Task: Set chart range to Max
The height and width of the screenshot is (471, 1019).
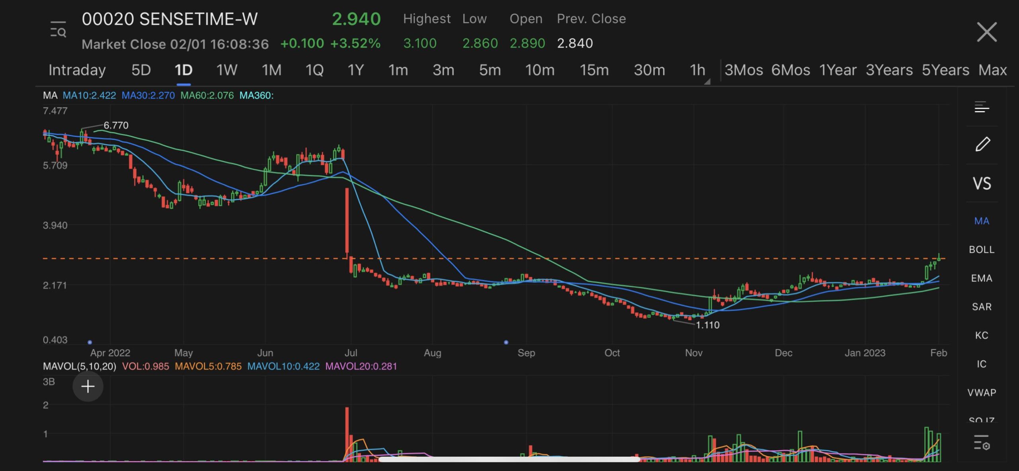Action: tap(992, 70)
